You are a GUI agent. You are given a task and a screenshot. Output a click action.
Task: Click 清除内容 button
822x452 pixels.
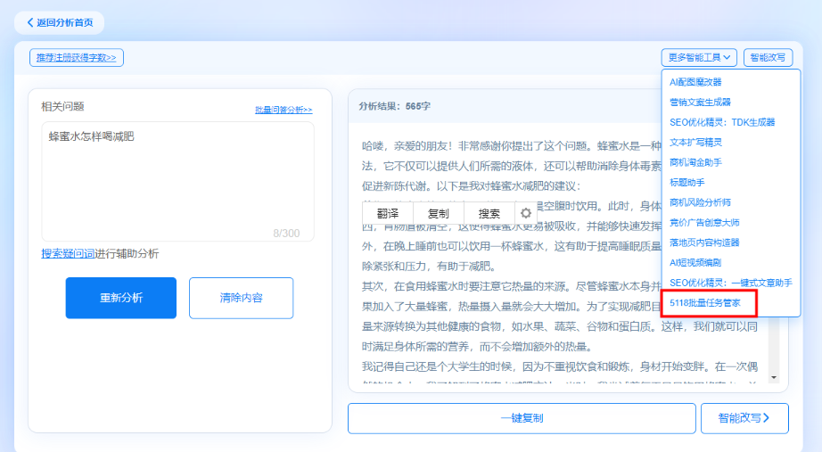[241, 298]
